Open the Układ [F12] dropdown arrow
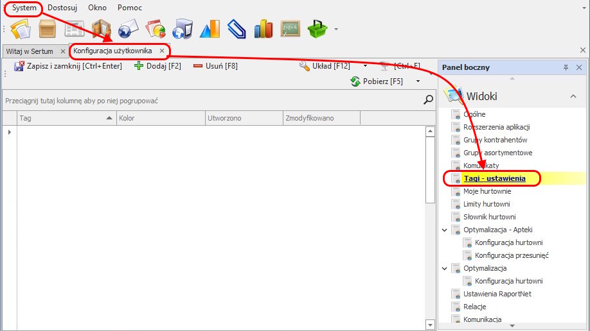 [365, 65]
